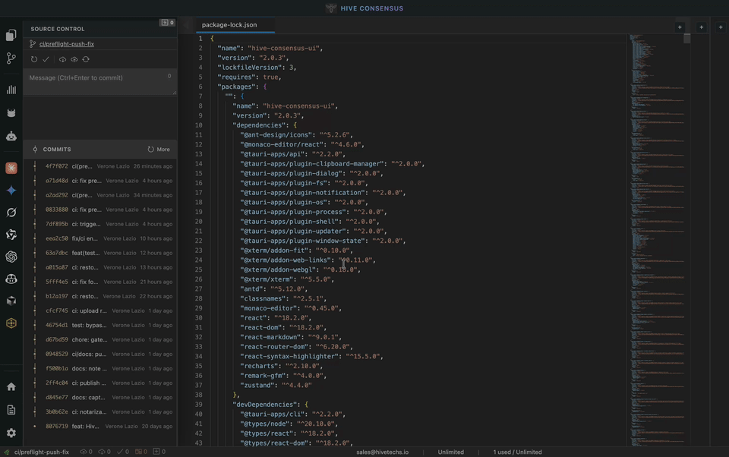Open Settings gear icon in sidebar

(11, 433)
